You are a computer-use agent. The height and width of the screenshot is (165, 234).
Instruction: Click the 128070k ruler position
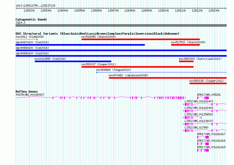tap(113, 10)
